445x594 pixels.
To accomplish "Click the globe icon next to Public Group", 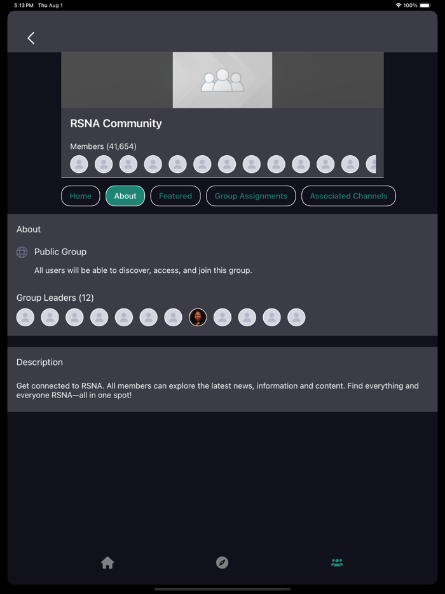I will tap(22, 252).
